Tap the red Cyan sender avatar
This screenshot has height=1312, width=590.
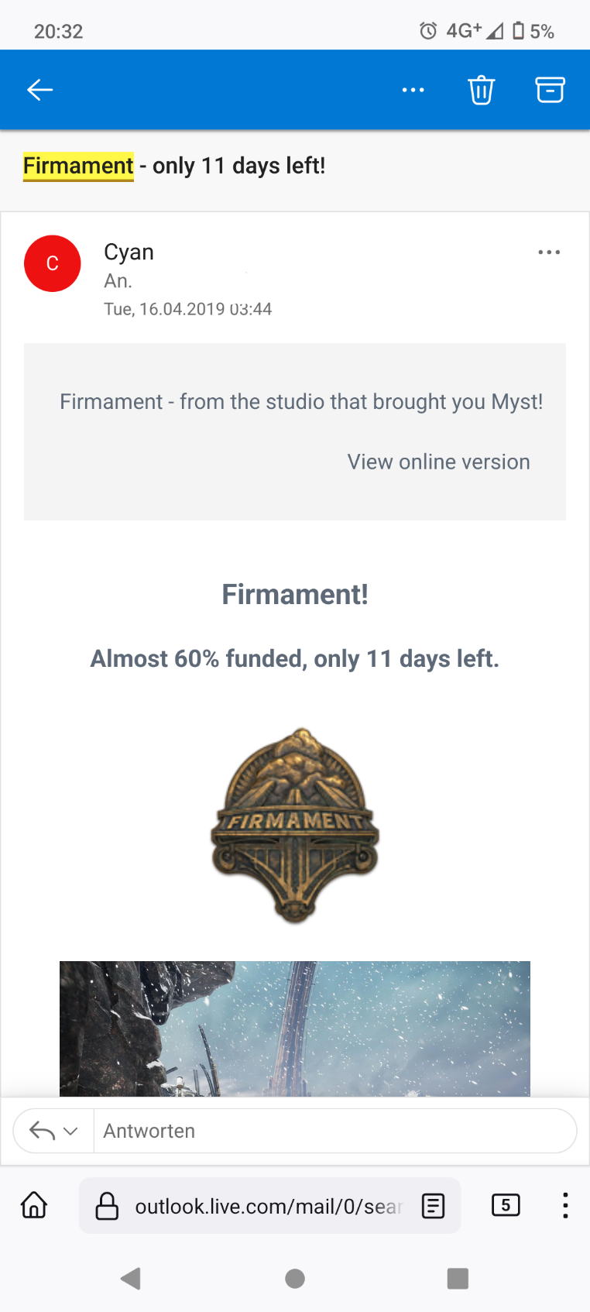pyautogui.click(x=53, y=263)
